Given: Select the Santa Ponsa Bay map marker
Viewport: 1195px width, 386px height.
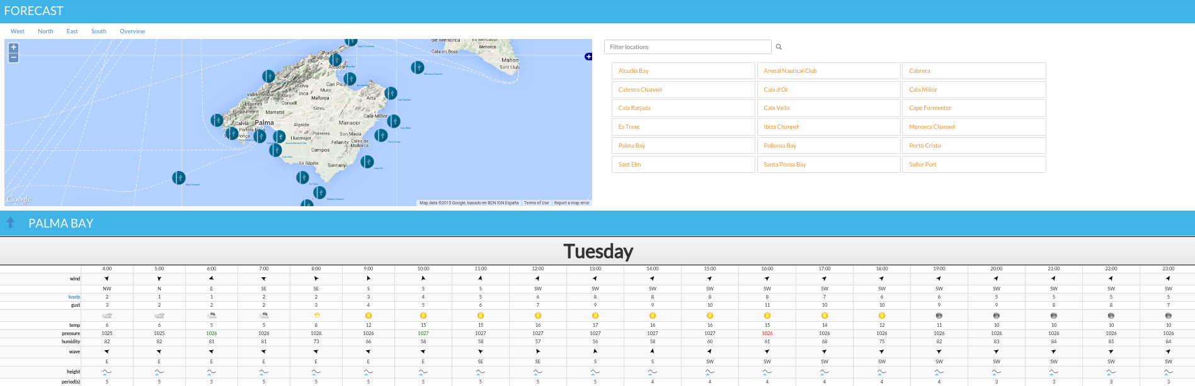Looking at the screenshot, I should click(232, 133).
